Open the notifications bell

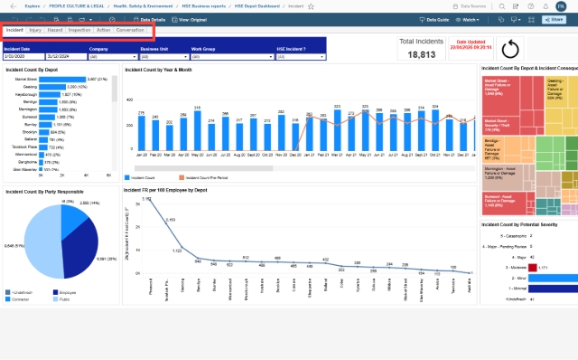(545, 6)
